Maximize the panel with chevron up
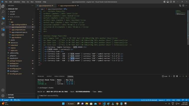Viewport: 189px width, 106px height. pos(183,76)
